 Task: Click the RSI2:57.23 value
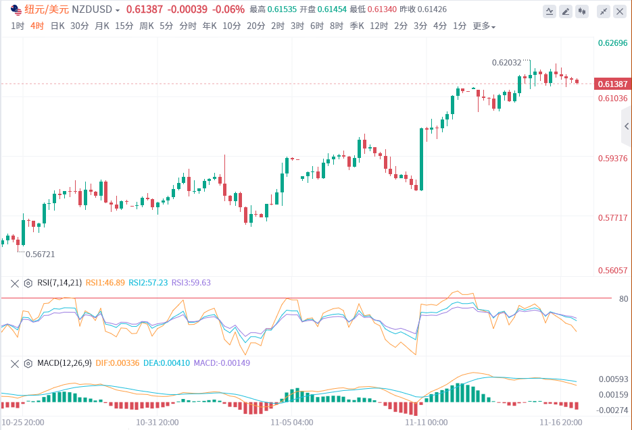point(148,283)
